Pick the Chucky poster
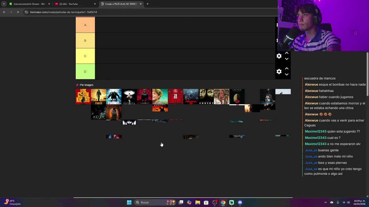Image resolution: width=369 pixels, height=207 pixels. [x=206, y=97]
